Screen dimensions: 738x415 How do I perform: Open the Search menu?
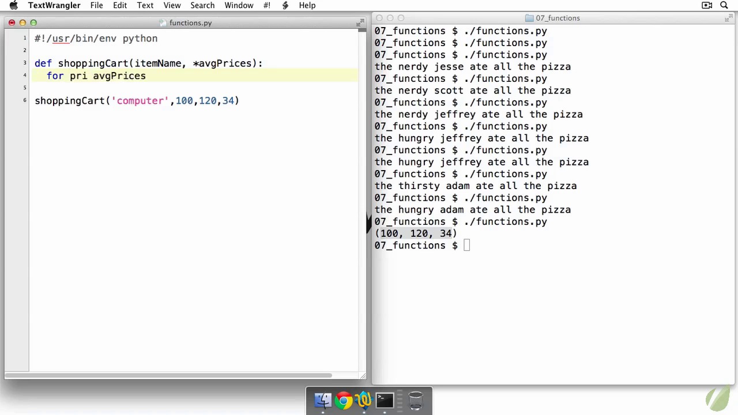(x=202, y=5)
